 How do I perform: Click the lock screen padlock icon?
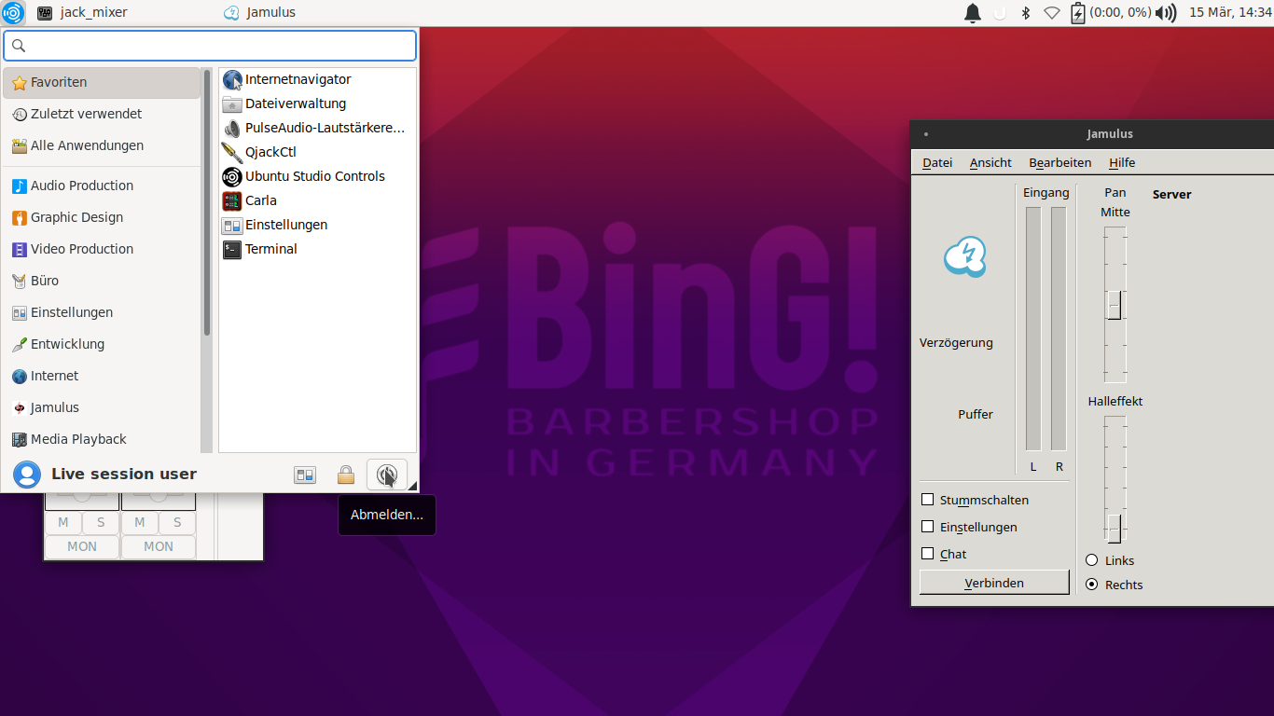(346, 475)
